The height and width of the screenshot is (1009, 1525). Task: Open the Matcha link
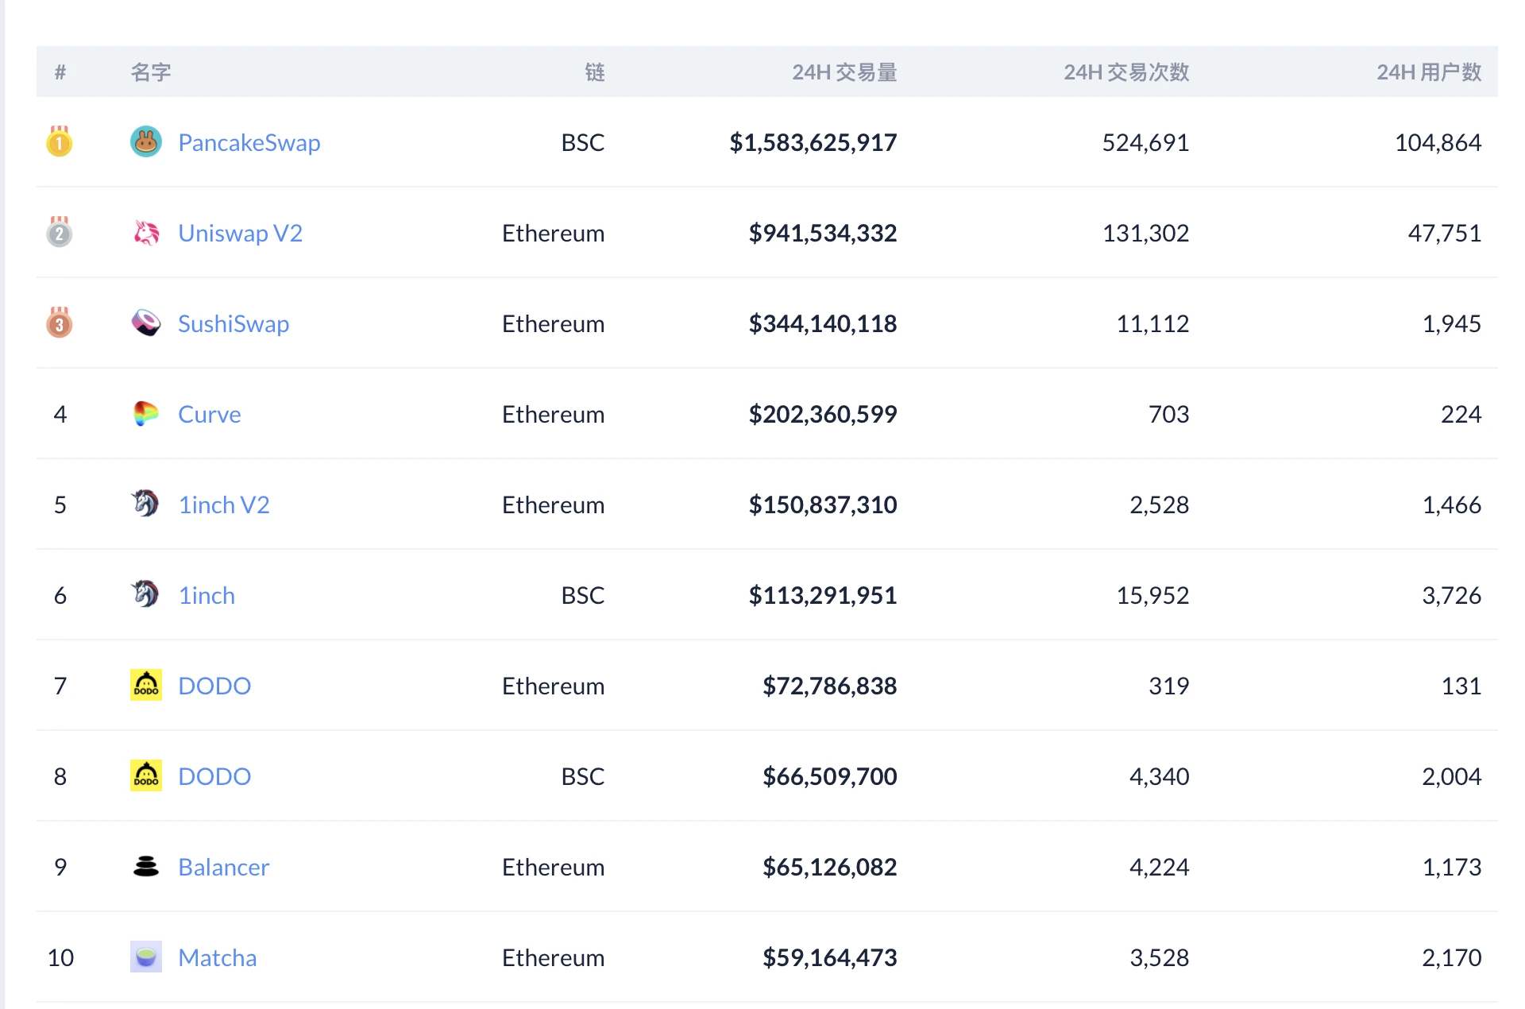(218, 958)
